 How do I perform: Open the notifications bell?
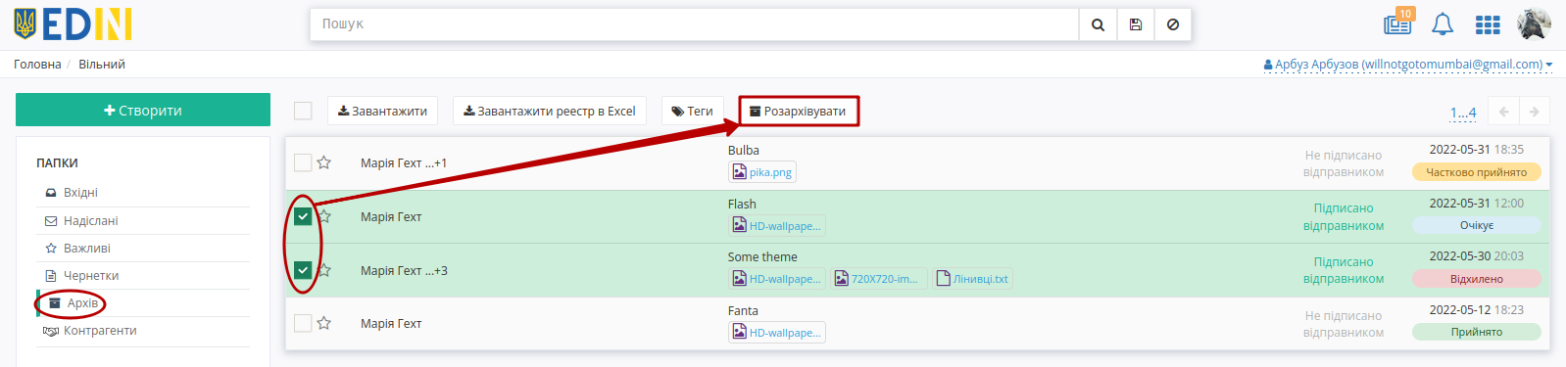tap(1443, 24)
